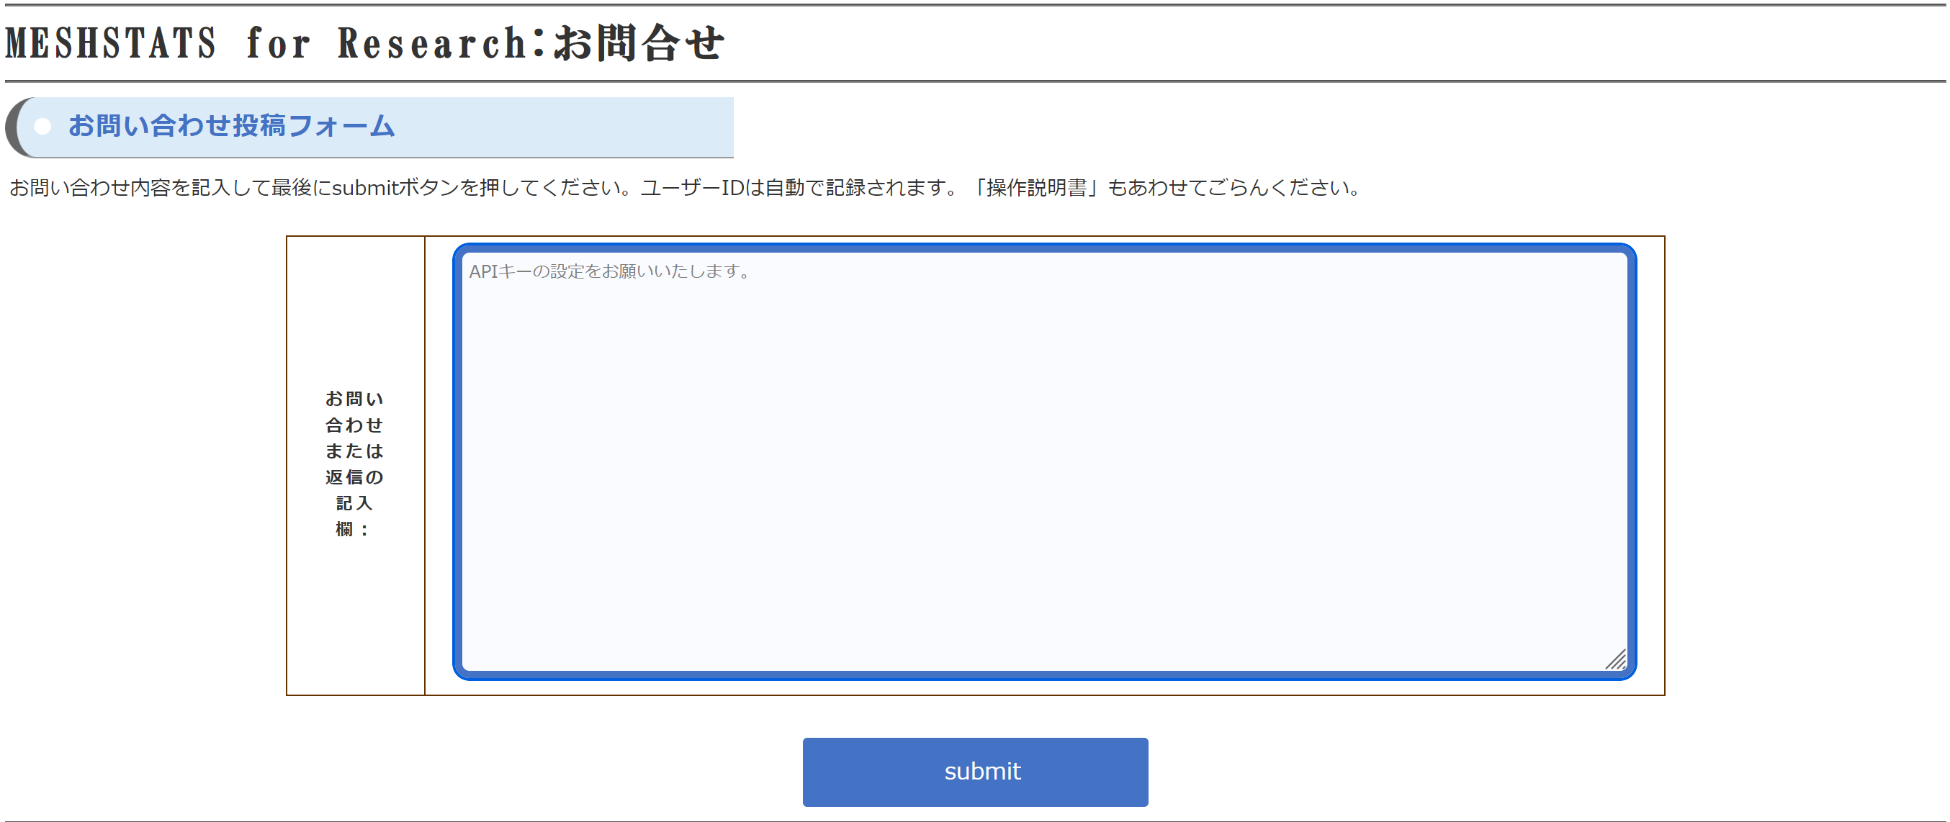
Task: Click the textarea resize handle corner
Action: tap(1614, 659)
